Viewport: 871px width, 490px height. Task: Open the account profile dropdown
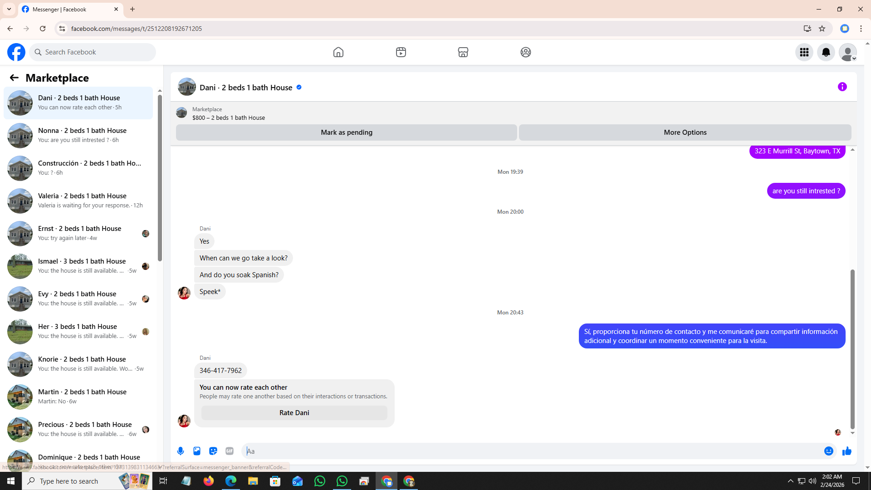pos(847,52)
